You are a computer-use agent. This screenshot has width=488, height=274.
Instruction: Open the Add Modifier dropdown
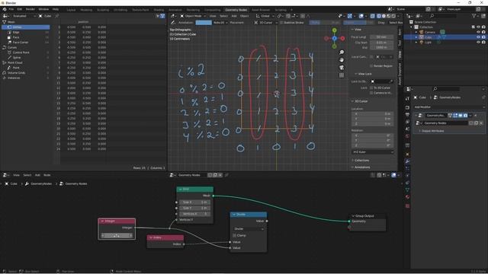(449, 107)
